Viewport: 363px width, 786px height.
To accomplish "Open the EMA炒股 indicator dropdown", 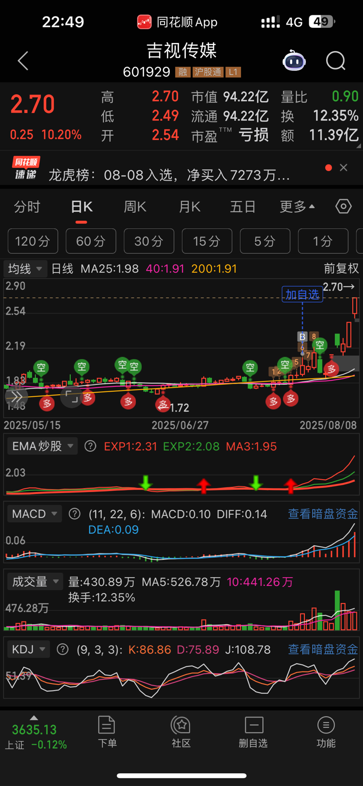I will point(43,446).
